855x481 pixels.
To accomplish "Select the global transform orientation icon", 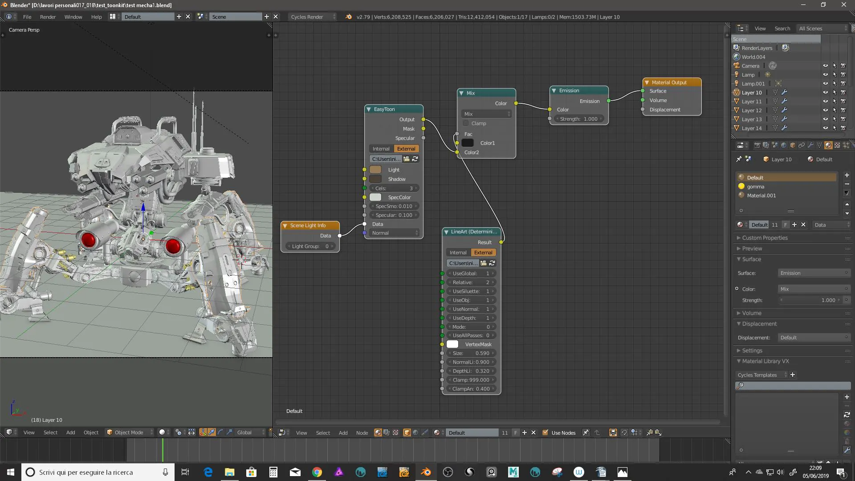I will [x=245, y=432].
